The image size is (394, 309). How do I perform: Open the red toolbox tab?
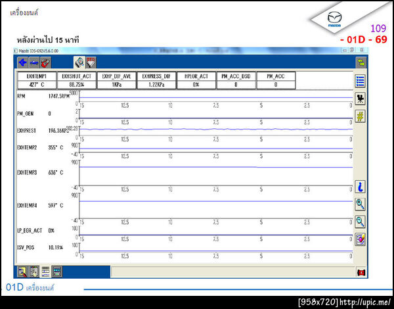click(45, 62)
